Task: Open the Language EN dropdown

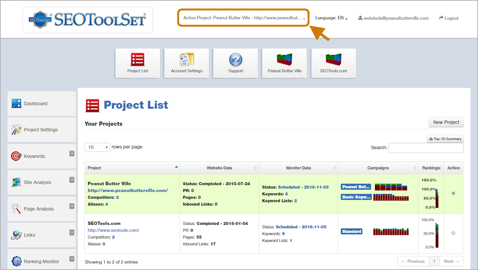Action: click(x=331, y=18)
